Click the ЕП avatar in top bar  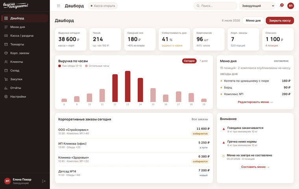click(291, 6)
